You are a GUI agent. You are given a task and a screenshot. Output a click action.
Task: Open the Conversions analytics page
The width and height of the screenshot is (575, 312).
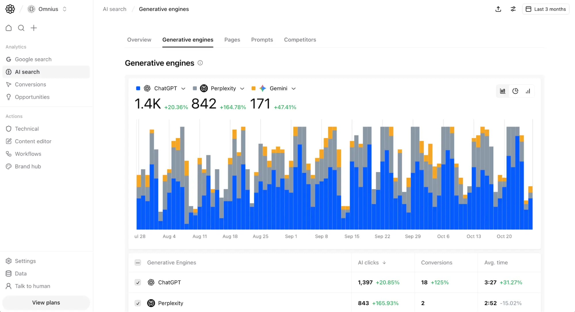[x=30, y=84]
